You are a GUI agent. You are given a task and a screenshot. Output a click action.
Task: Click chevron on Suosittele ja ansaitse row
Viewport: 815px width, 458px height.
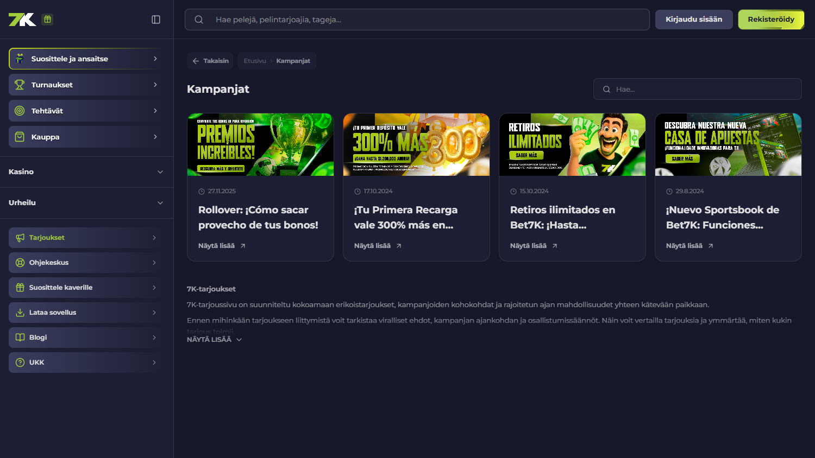point(155,59)
